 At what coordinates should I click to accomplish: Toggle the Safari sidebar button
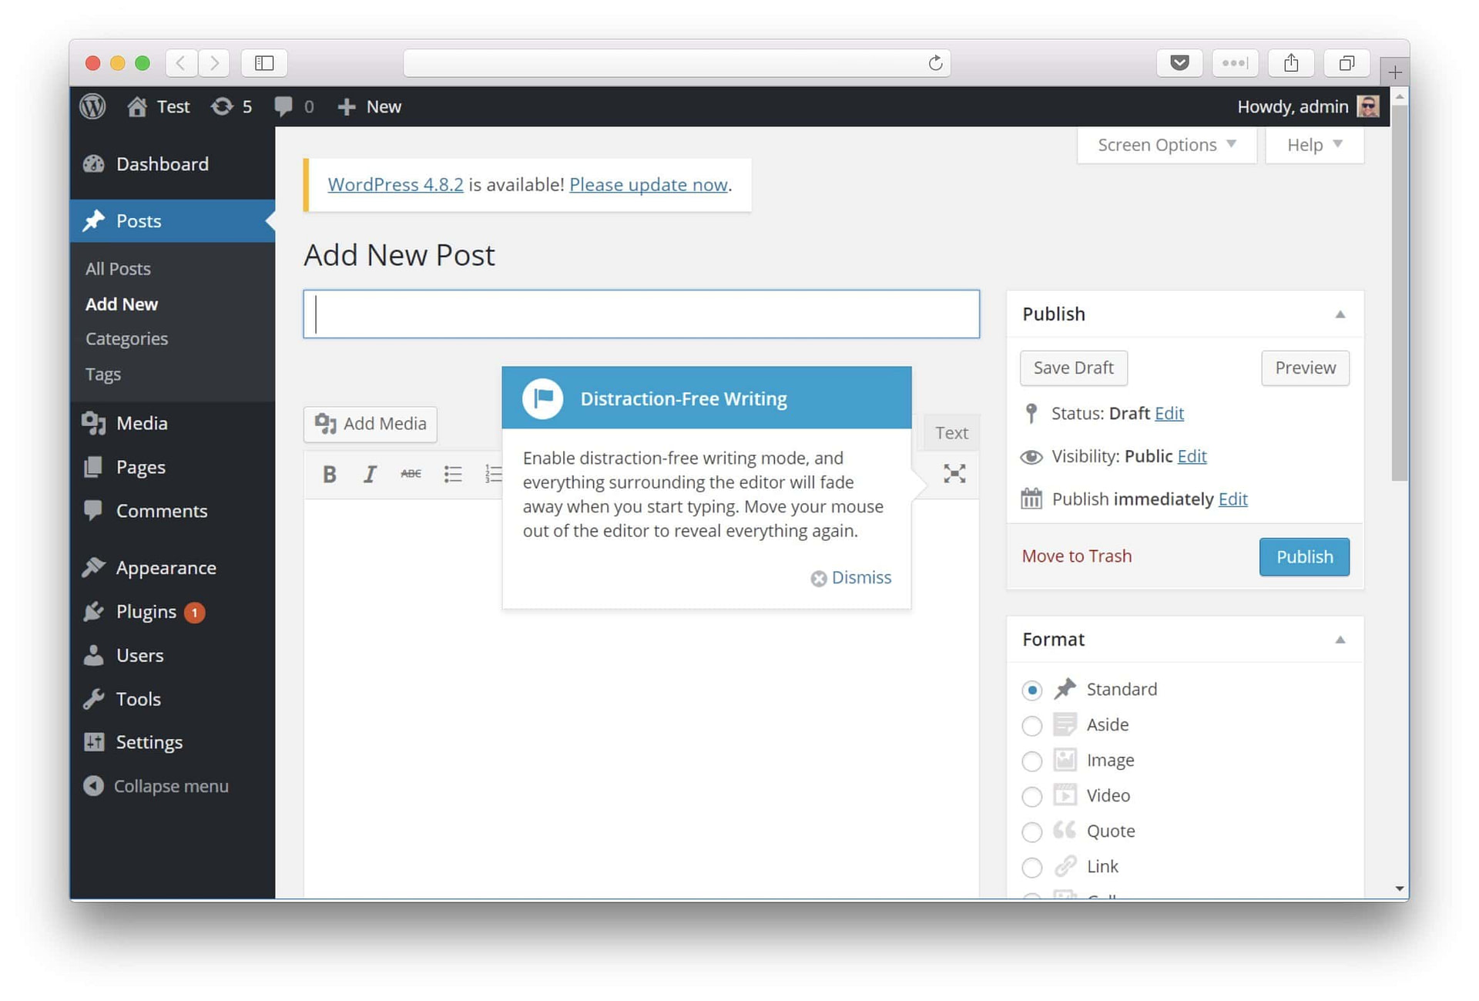click(264, 63)
